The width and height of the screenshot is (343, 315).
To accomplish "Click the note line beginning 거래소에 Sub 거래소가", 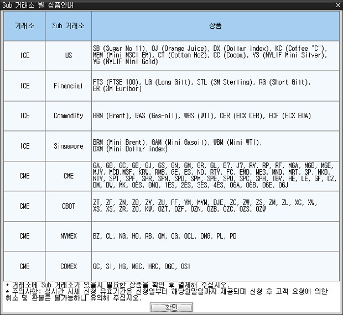I will point(118,285).
